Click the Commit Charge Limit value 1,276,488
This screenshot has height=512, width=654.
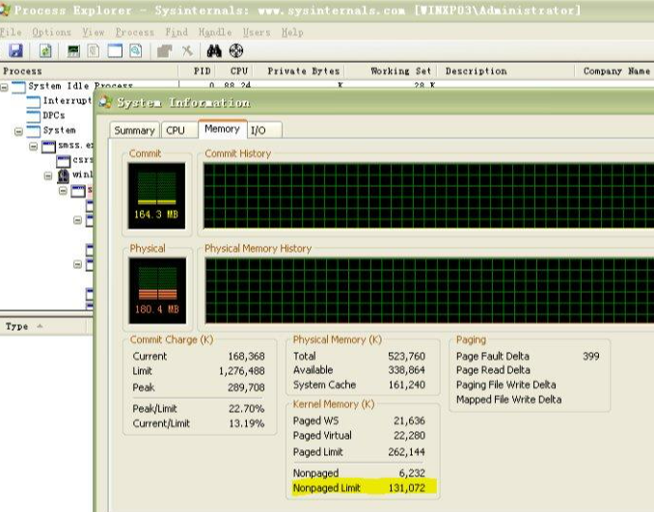coord(241,370)
